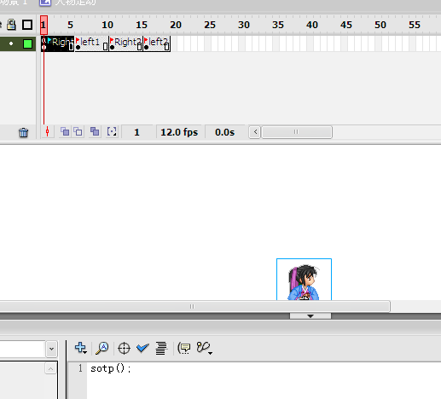Click frame 30 on the timeline ruler

point(244,25)
